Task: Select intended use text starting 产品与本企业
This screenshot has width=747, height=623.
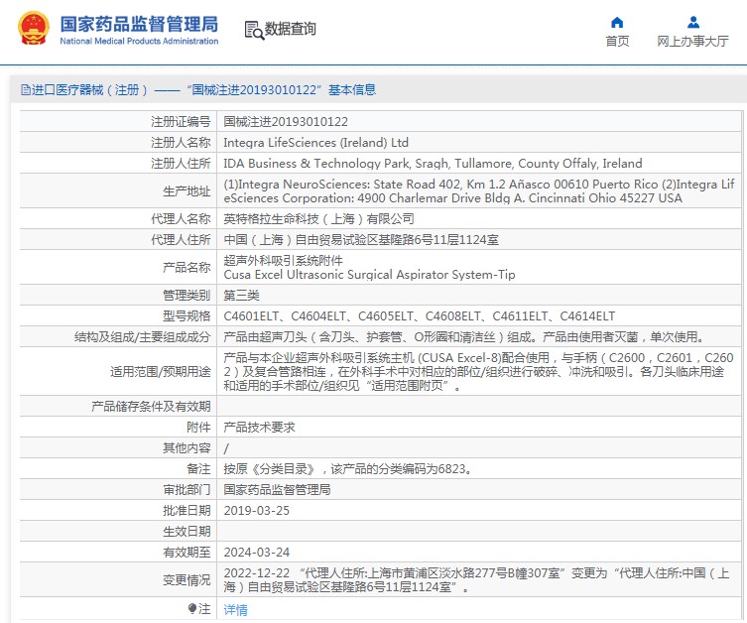Action: 479,371
